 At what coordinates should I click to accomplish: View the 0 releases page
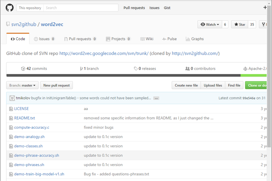click(145, 69)
